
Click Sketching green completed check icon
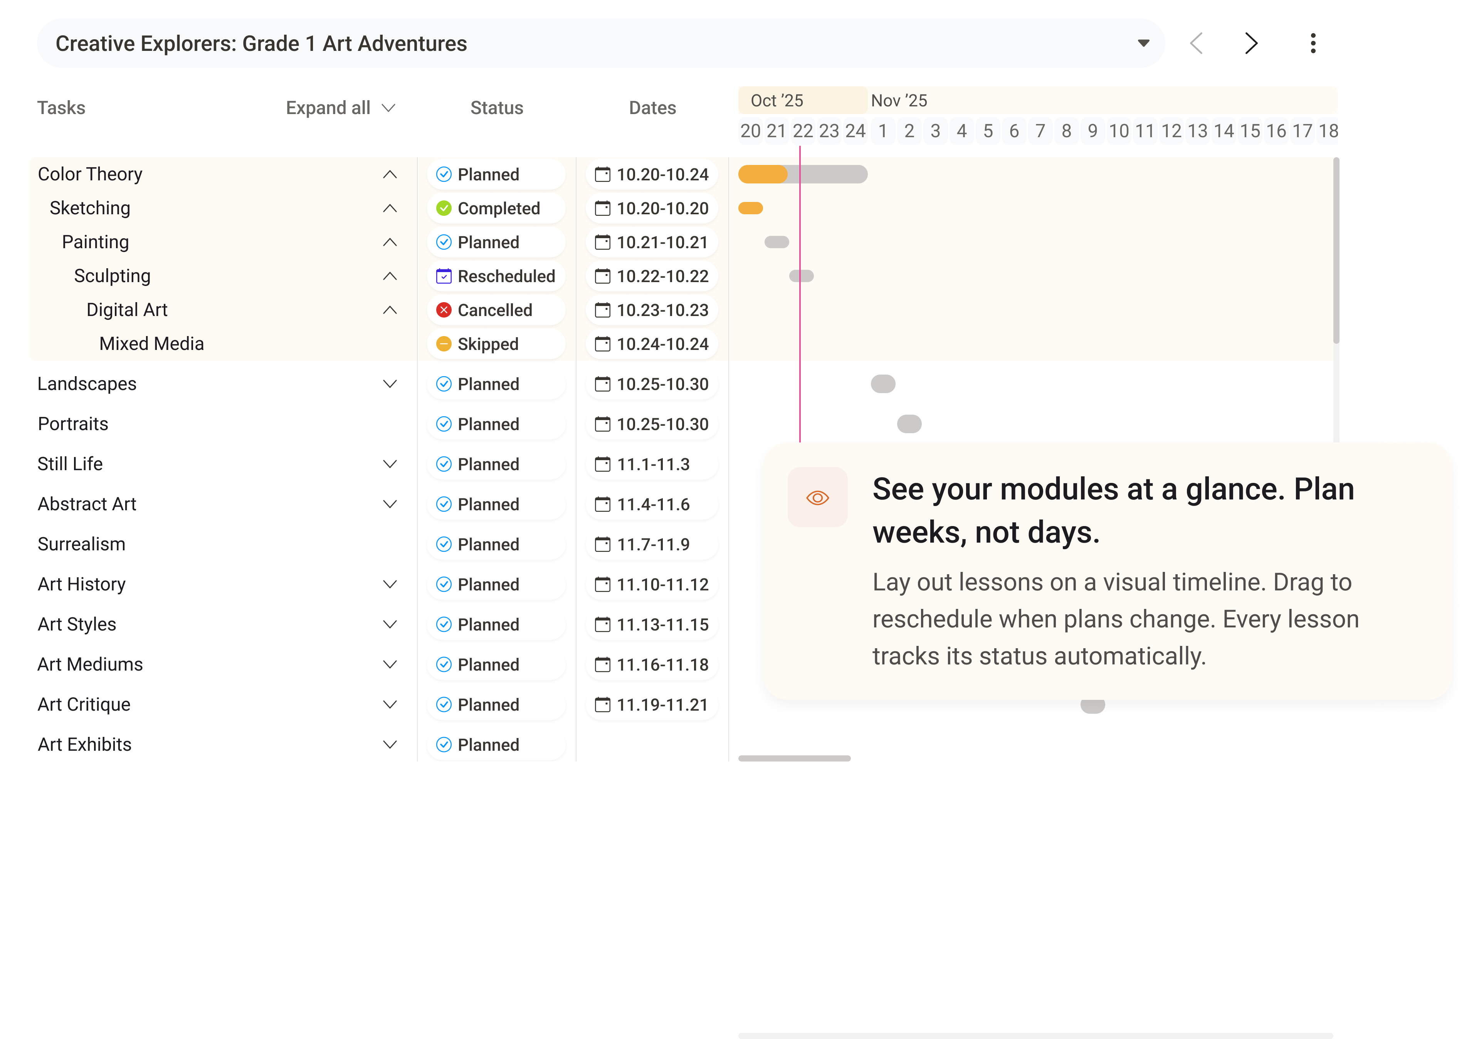(444, 208)
